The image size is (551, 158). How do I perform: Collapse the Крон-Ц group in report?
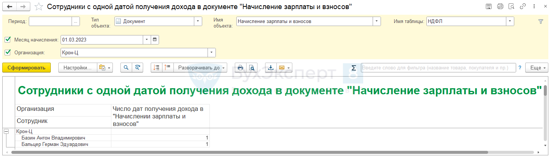pos(6,132)
